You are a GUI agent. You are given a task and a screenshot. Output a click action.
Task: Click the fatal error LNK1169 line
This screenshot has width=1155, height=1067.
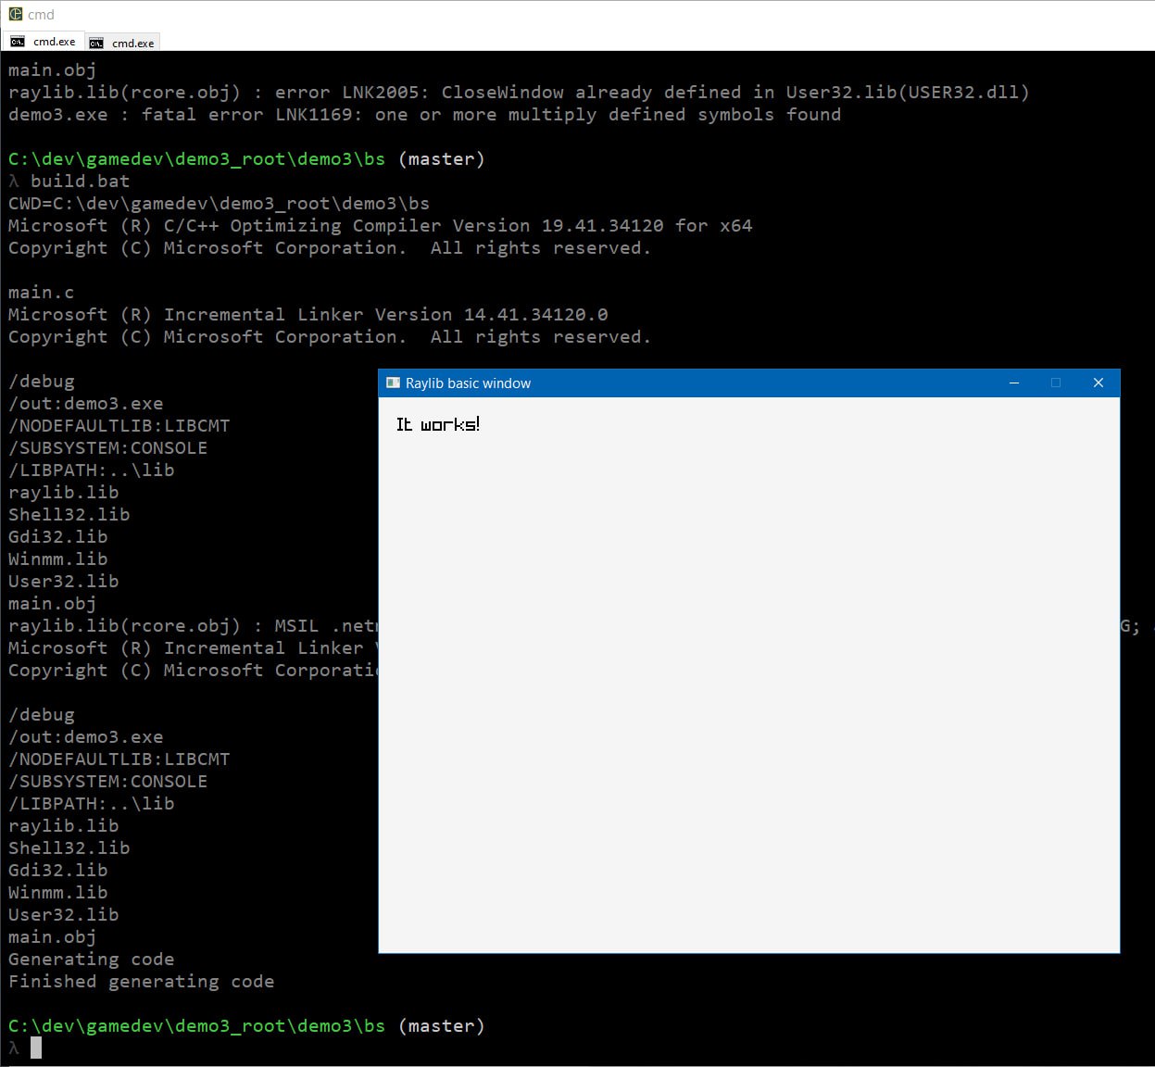(x=424, y=115)
